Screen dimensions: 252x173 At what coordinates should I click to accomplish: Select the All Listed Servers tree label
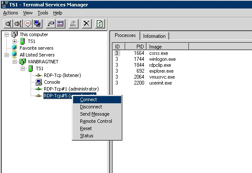[x=37, y=55]
